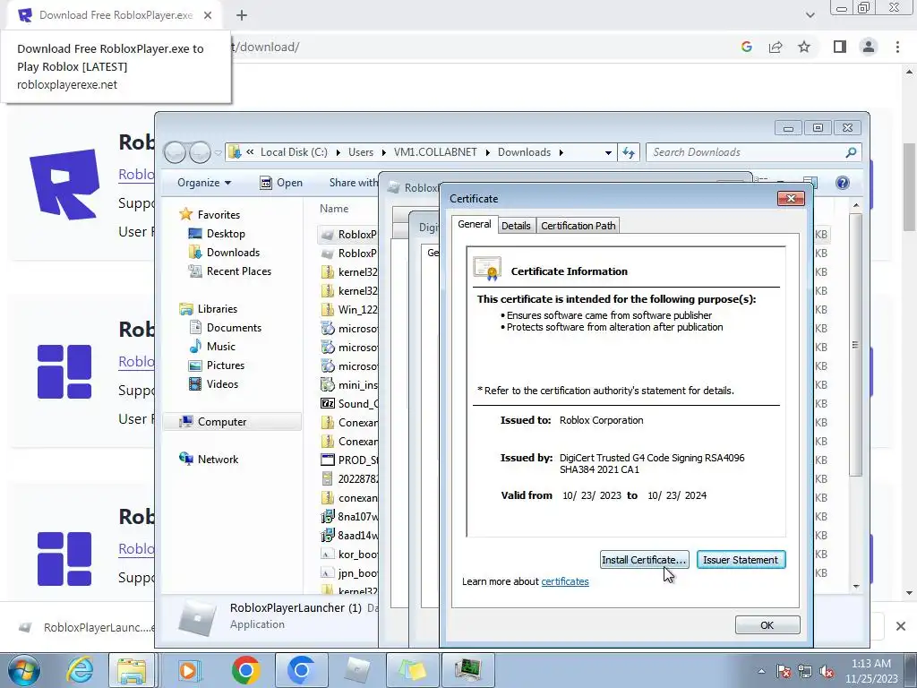This screenshot has height=688, width=917.
Task: Switch to the Details tab
Action: (516, 226)
